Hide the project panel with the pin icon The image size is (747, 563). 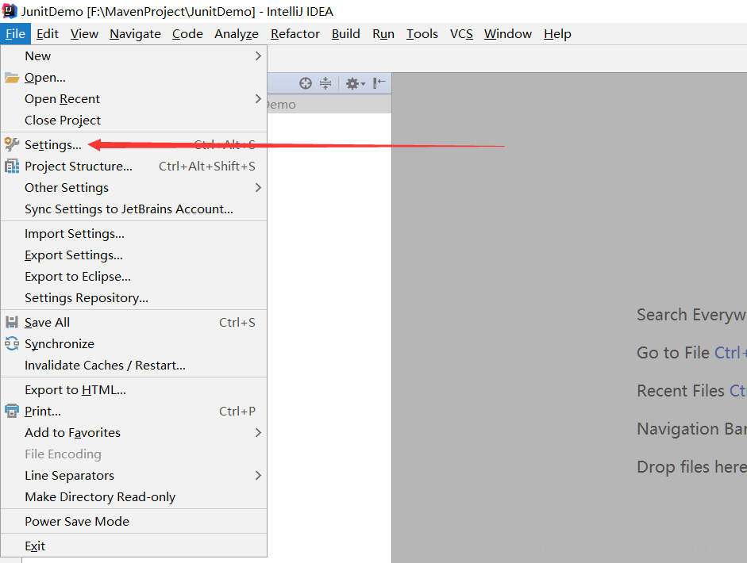tap(379, 83)
